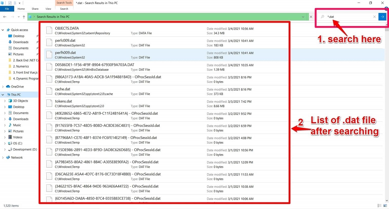The image size is (389, 209).
Task: Open the 3. Front End Vue.js pinned folder
Action: [x=24, y=72]
